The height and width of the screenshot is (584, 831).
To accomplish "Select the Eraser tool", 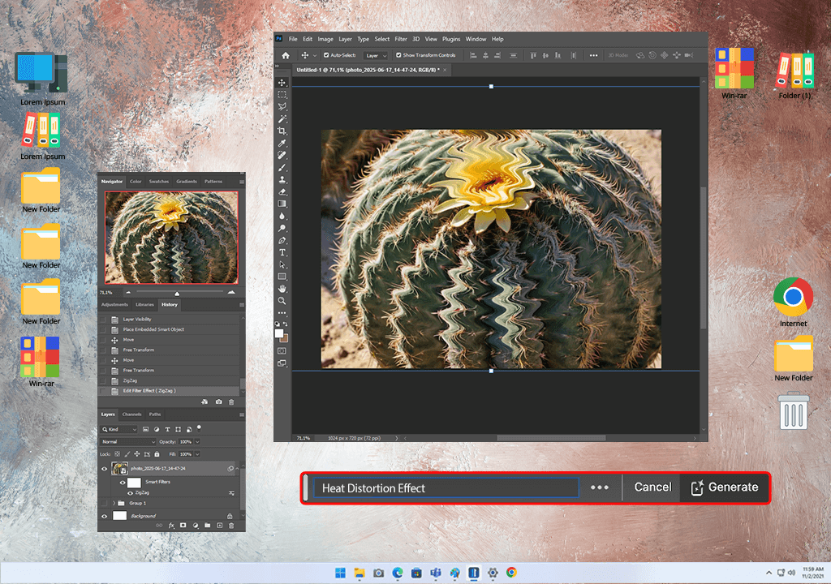I will [282, 192].
